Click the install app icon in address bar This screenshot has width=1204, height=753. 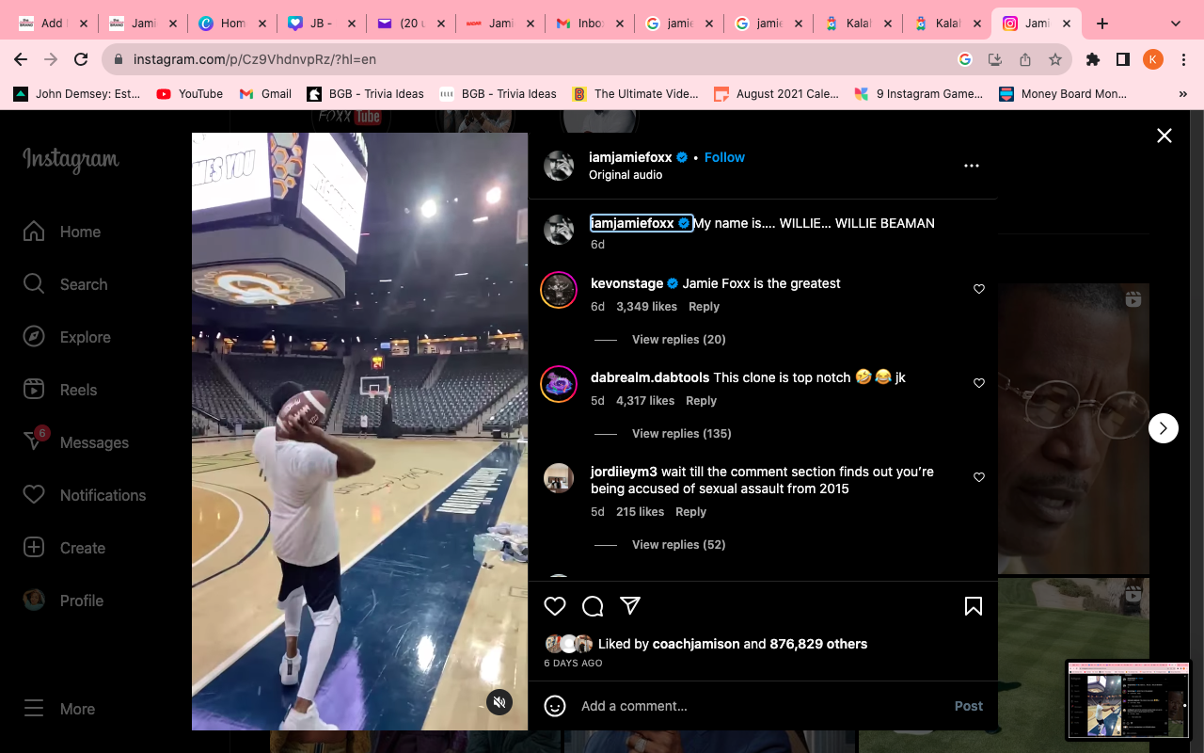click(x=995, y=59)
